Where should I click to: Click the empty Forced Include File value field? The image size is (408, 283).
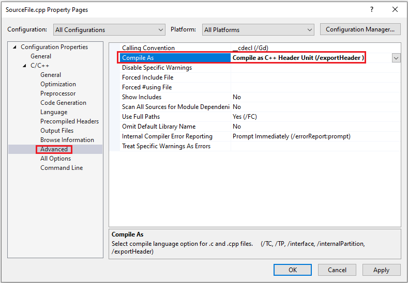click(315, 77)
